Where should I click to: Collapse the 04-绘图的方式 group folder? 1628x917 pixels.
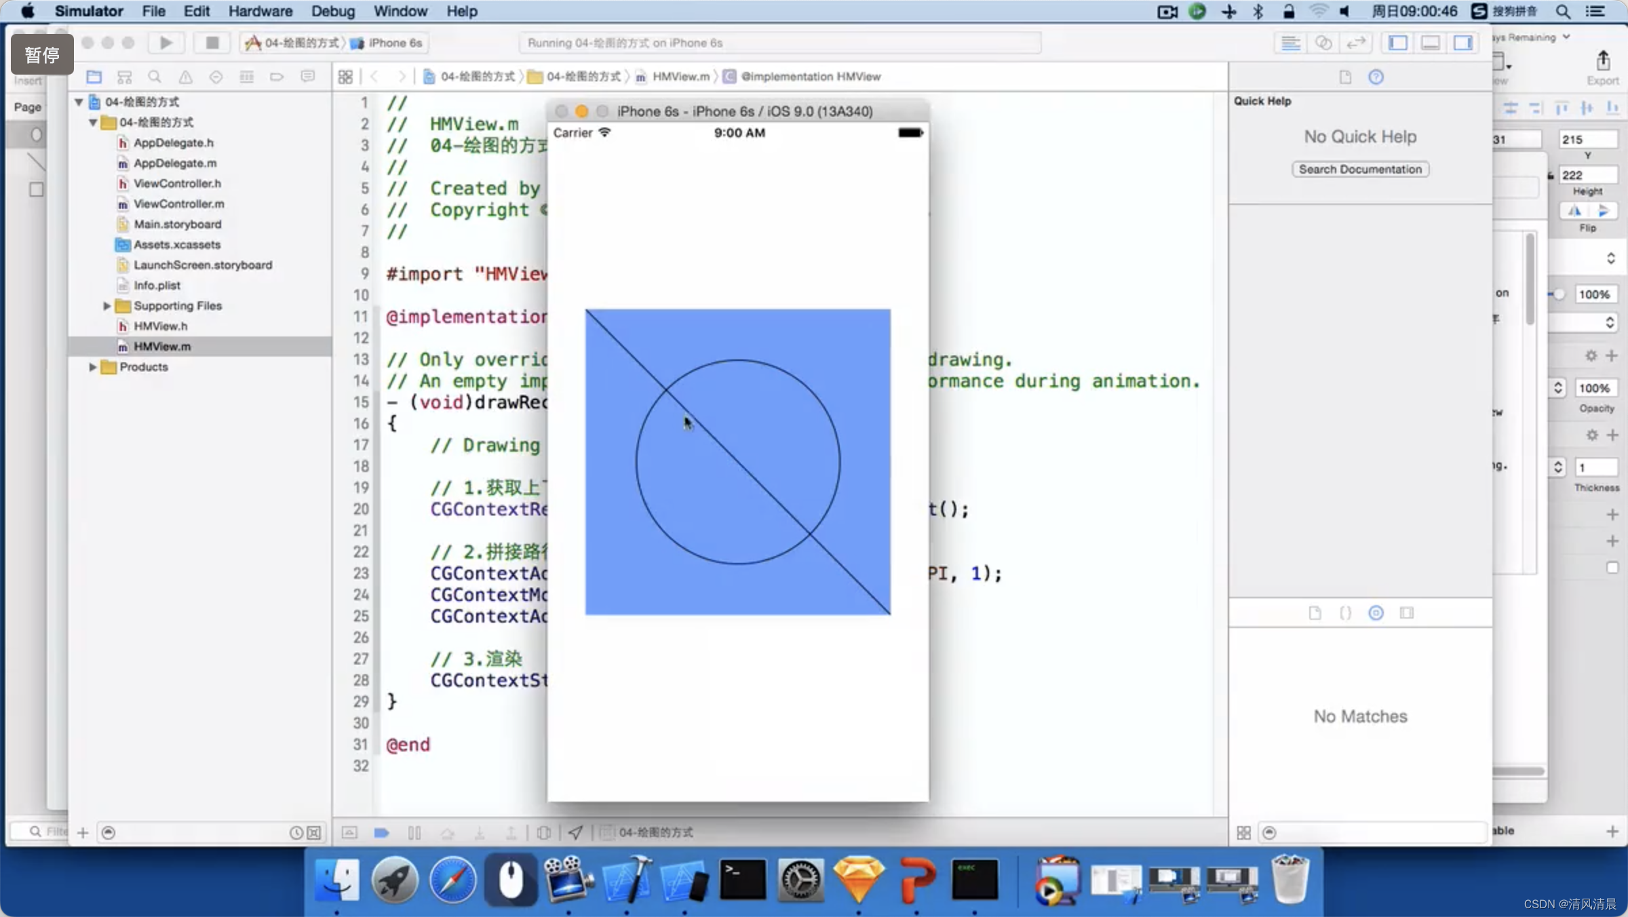pos(93,122)
